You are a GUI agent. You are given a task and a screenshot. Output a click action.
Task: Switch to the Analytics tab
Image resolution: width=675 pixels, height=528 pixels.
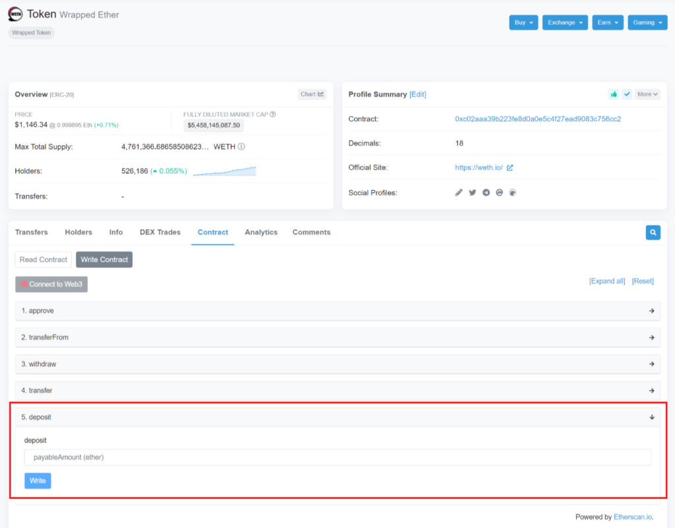tap(261, 232)
